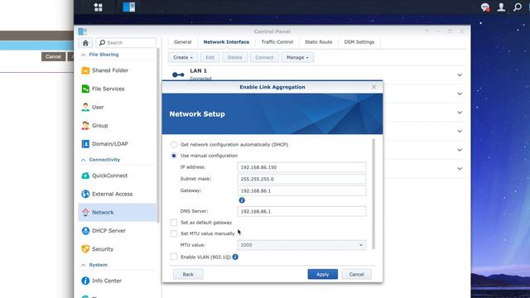Check Set MTU value manually
The height and width of the screenshot is (298, 530).
click(174, 233)
